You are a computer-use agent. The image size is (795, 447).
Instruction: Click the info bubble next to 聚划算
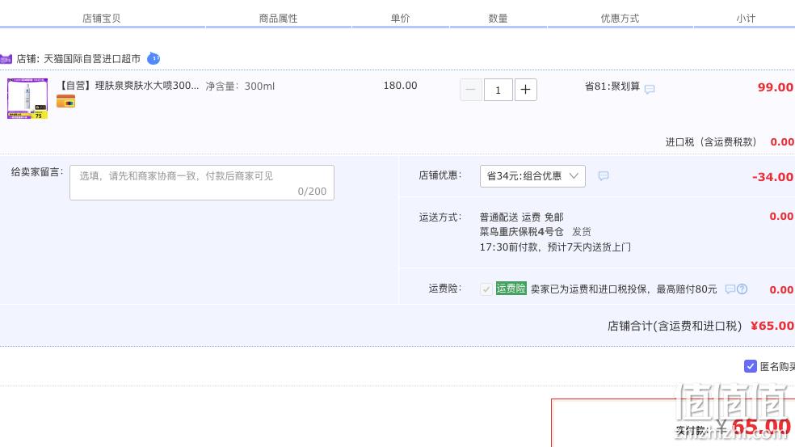click(650, 89)
